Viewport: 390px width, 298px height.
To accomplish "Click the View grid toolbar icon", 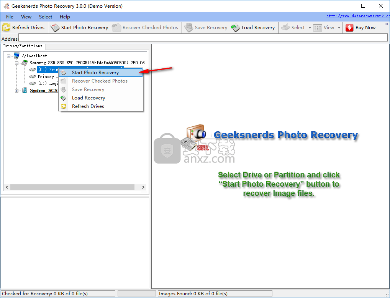I will click(x=318, y=28).
